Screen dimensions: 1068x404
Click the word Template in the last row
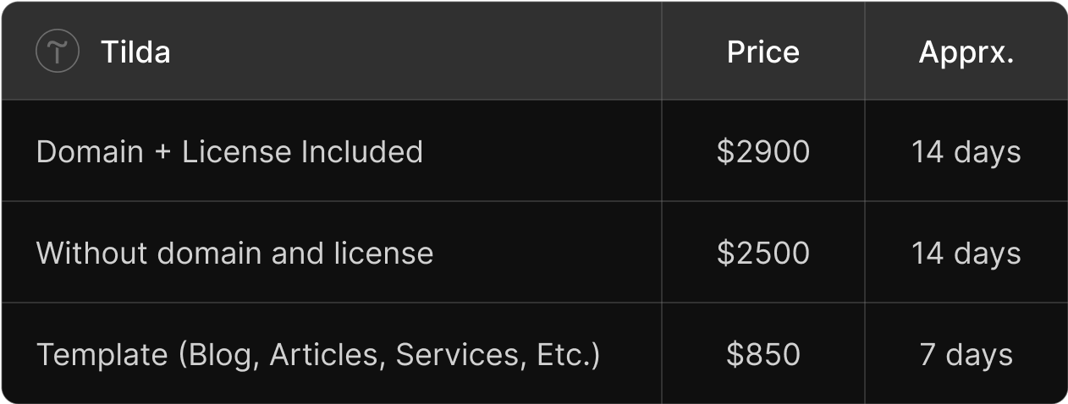click(x=102, y=355)
